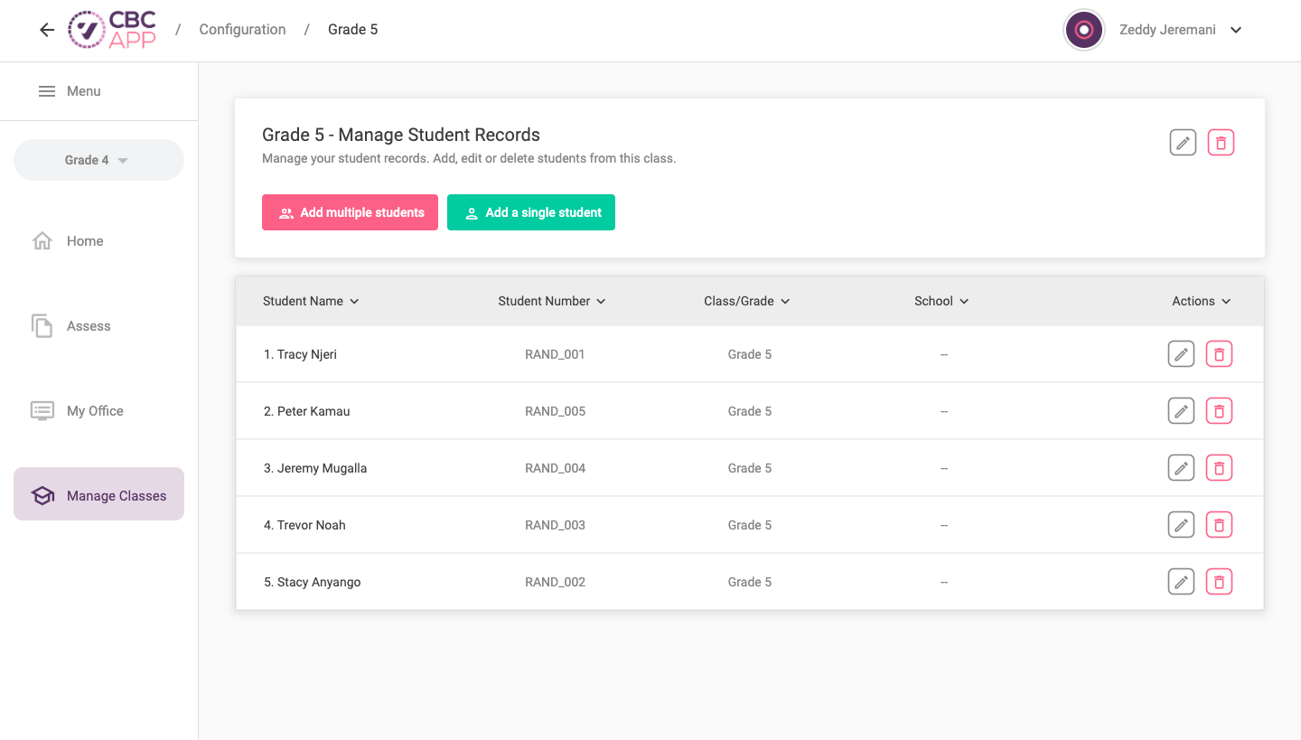
Task: Open the Grade 4 class selector dropdown
Action: point(98,160)
